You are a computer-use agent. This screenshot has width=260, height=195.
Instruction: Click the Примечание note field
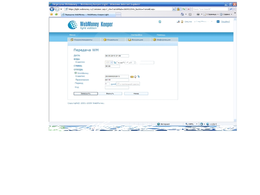[x=117, y=80]
